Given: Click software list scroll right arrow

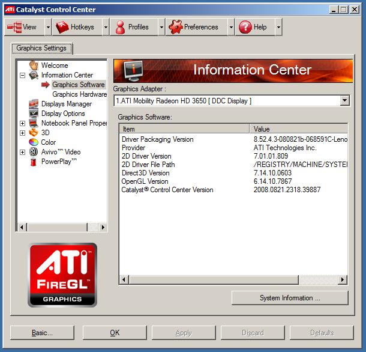Looking at the screenshot, I should pos(343,279).
